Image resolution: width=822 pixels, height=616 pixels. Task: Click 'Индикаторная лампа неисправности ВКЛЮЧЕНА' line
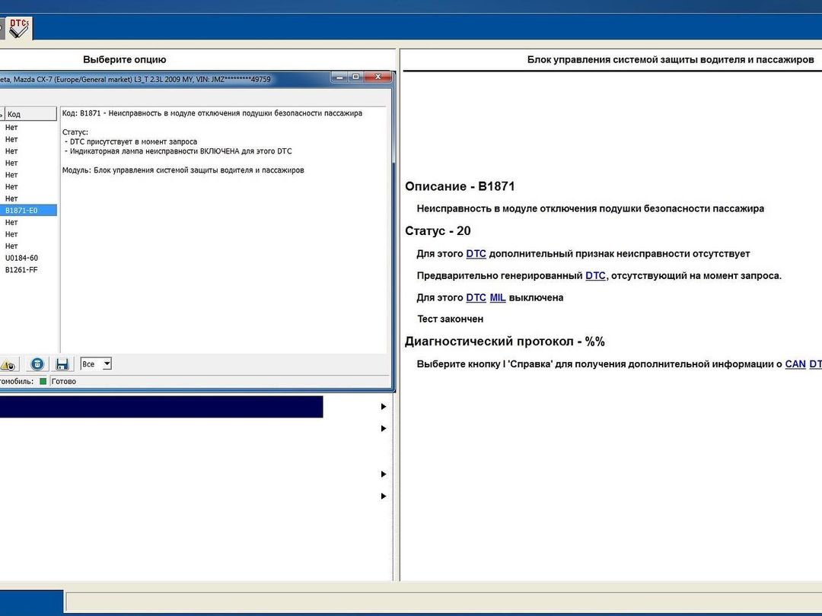[x=178, y=151]
